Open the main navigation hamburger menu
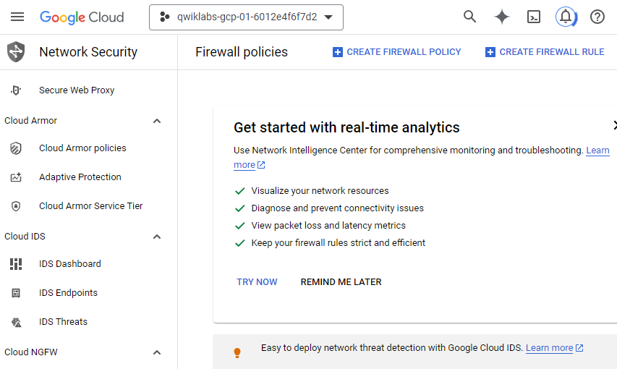617x369 pixels. [x=17, y=17]
